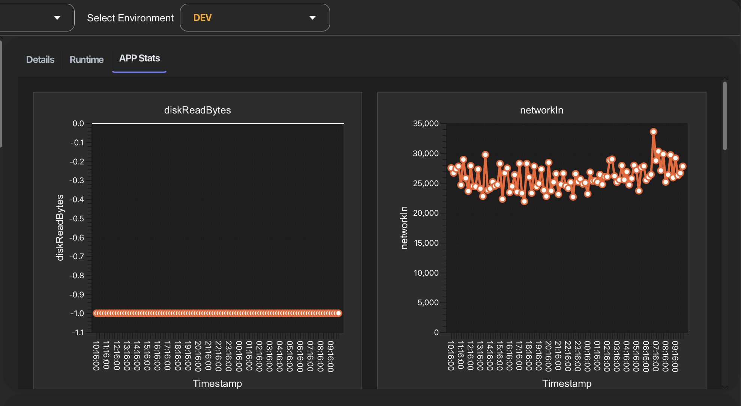Click the last data point on the diskReadBytes line

(x=338, y=313)
